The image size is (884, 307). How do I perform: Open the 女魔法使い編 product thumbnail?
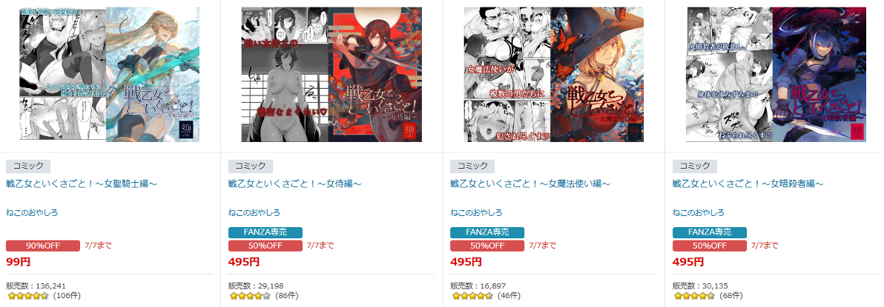pyautogui.click(x=554, y=74)
